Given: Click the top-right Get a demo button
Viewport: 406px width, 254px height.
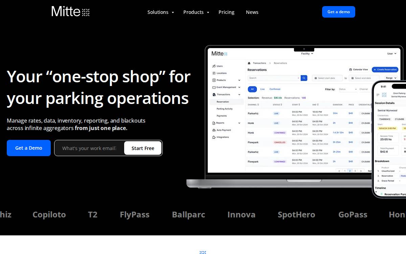Looking at the screenshot, I should 339,12.
